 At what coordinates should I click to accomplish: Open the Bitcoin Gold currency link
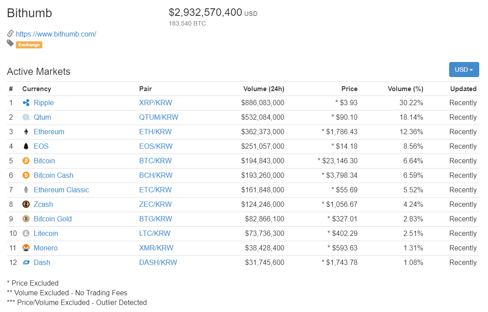[x=53, y=219]
